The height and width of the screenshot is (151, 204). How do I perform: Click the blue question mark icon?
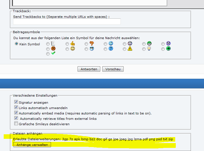point(111,48)
